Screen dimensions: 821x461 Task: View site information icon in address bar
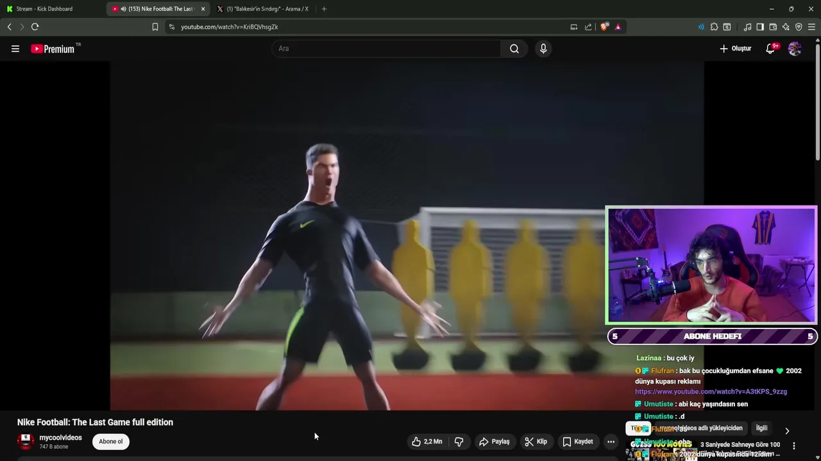(x=171, y=27)
